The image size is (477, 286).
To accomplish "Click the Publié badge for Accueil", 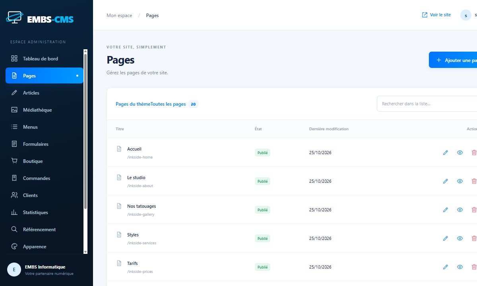I will coord(262,153).
